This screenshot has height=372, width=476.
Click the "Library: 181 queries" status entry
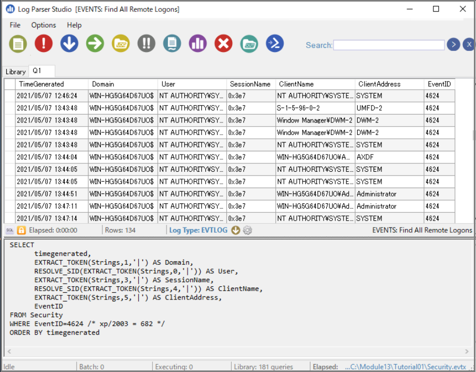tap(264, 367)
